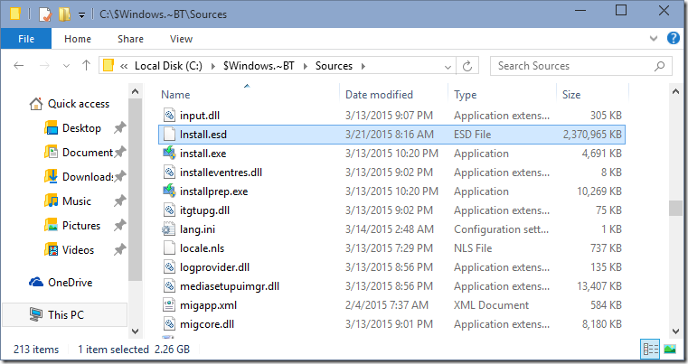
Task: Click the Help question mark icon
Action: click(x=674, y=39)
